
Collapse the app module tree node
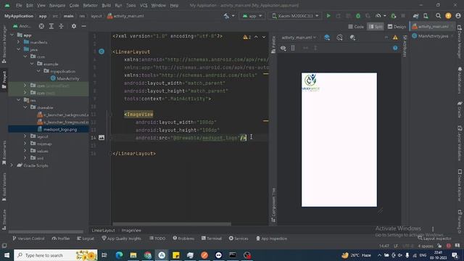pos(12,35)
